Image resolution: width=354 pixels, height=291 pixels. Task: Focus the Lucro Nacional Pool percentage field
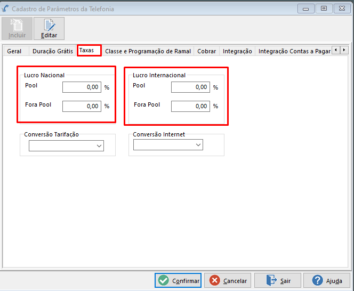coord(82,87)
